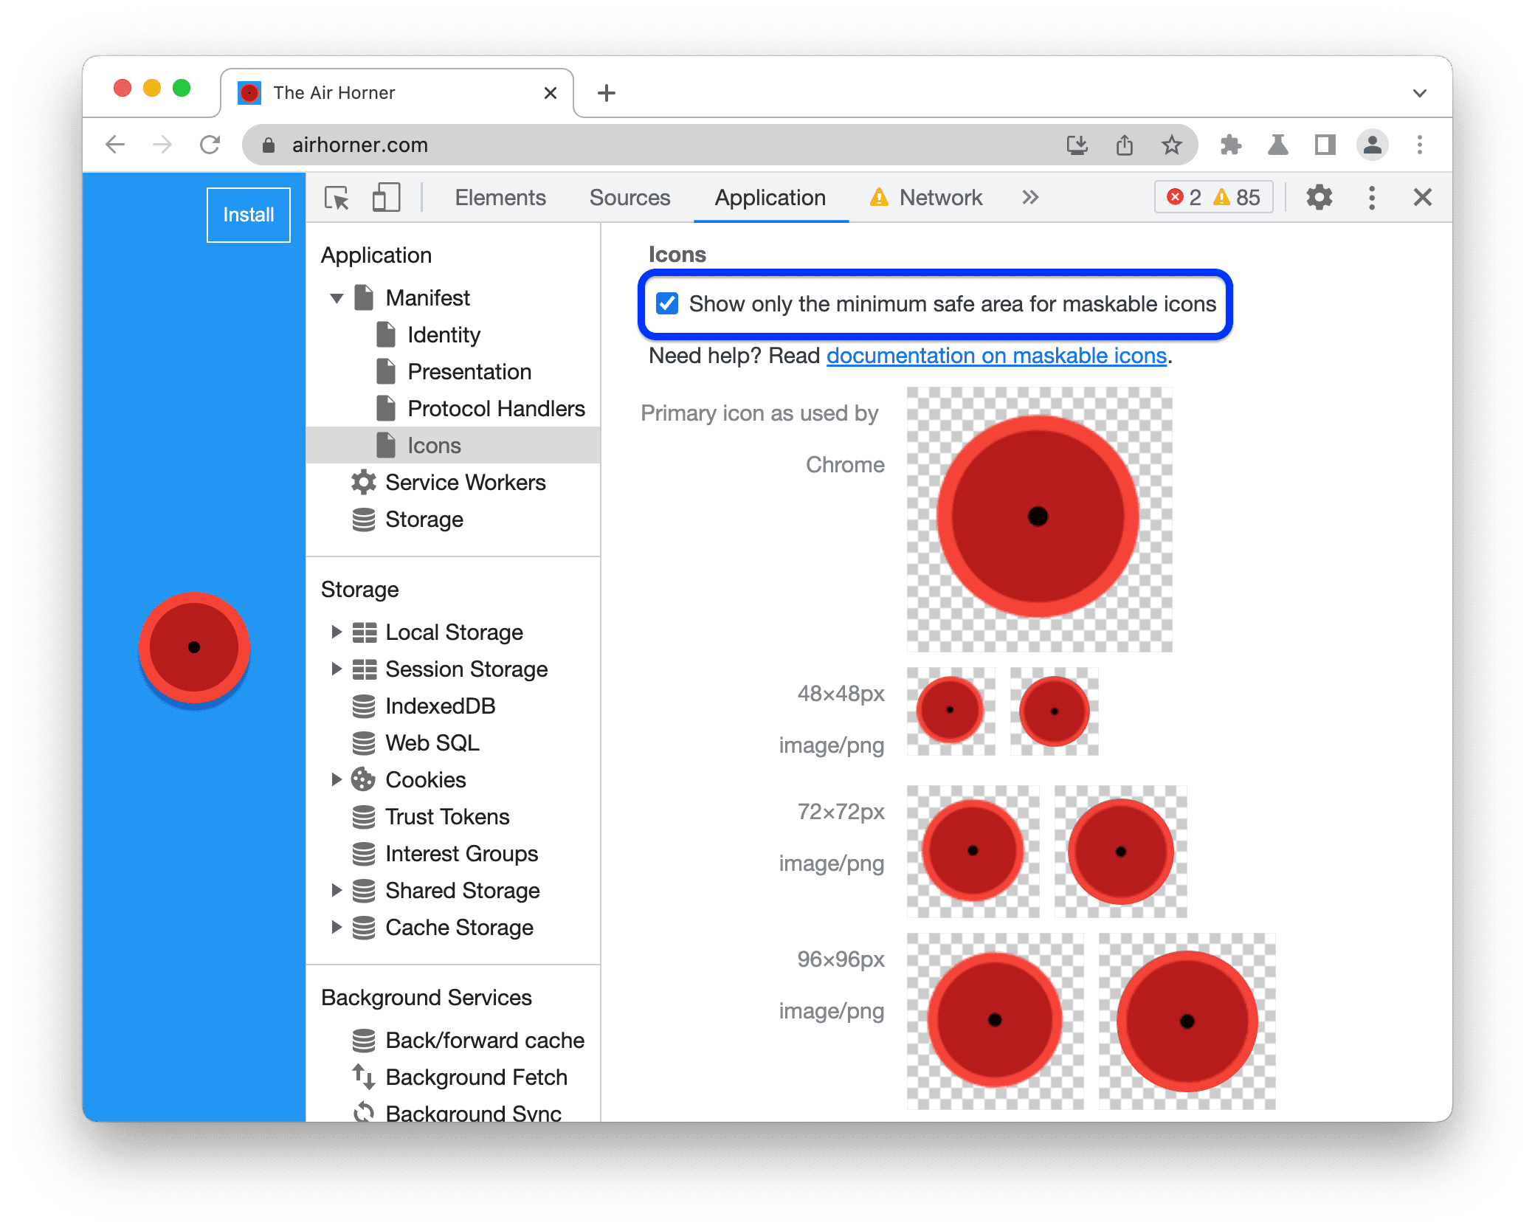Image resolution: width=1535 pixels, height=1231 pixels.
Task: Click the Network tab with warning icon
Action: [x=925, y=197]
